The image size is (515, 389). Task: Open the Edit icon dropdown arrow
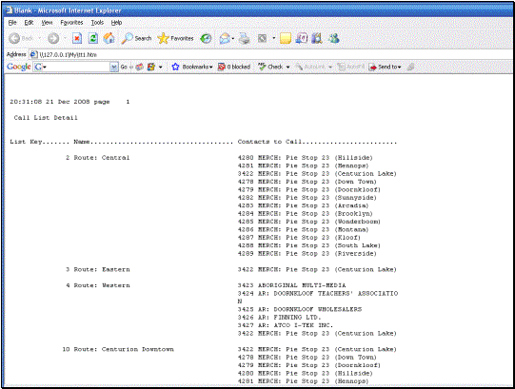click(x=273, y=38)
